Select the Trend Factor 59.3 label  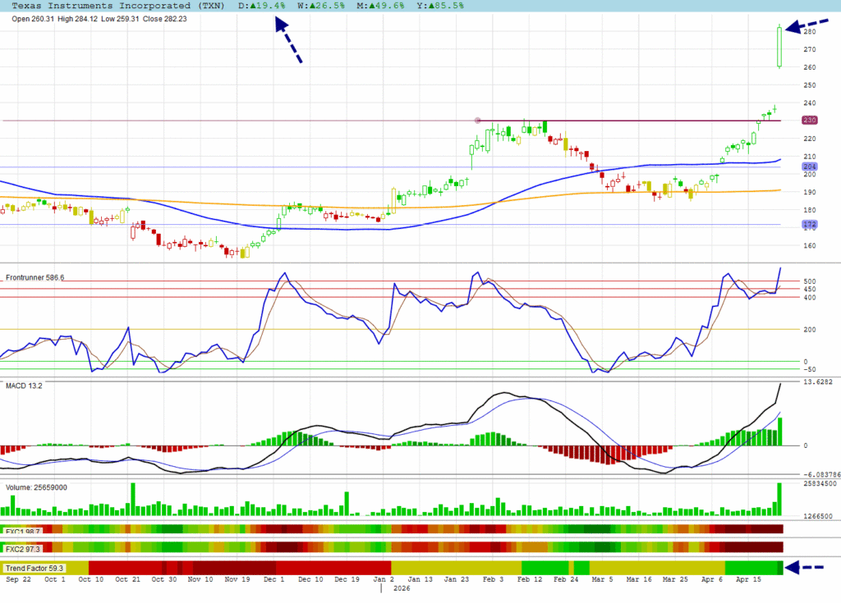[x=33, y=568]
